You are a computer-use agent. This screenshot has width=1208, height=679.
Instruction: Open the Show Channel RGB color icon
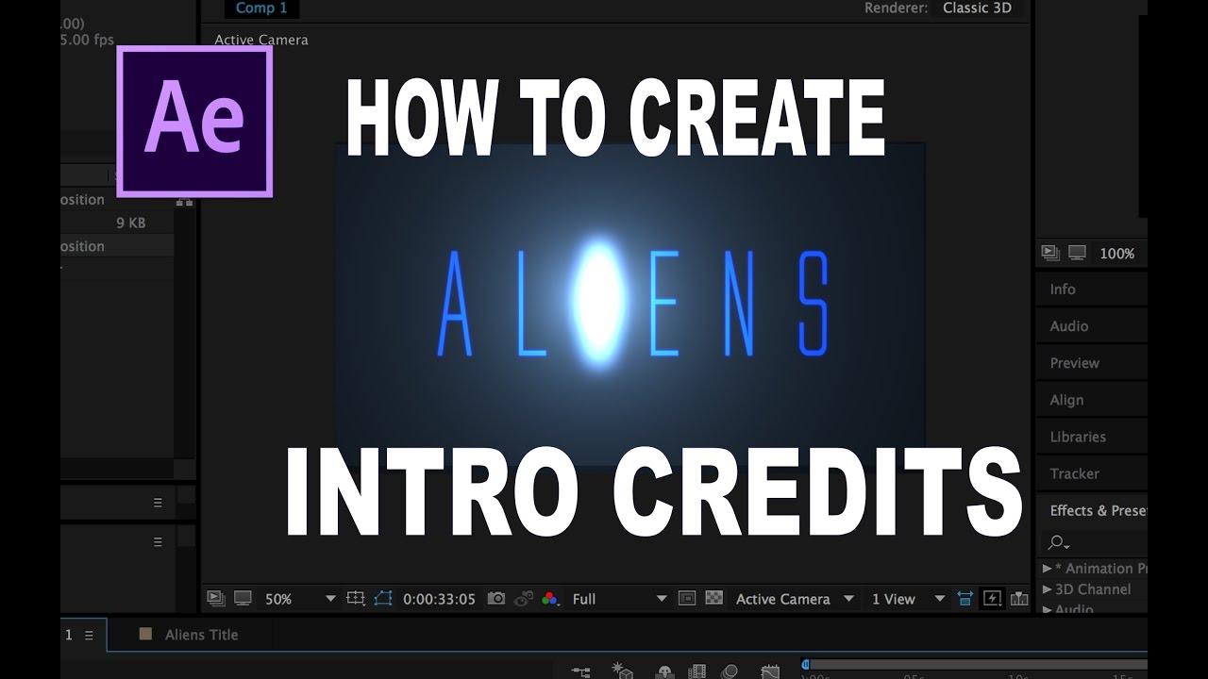pos(550,598)
